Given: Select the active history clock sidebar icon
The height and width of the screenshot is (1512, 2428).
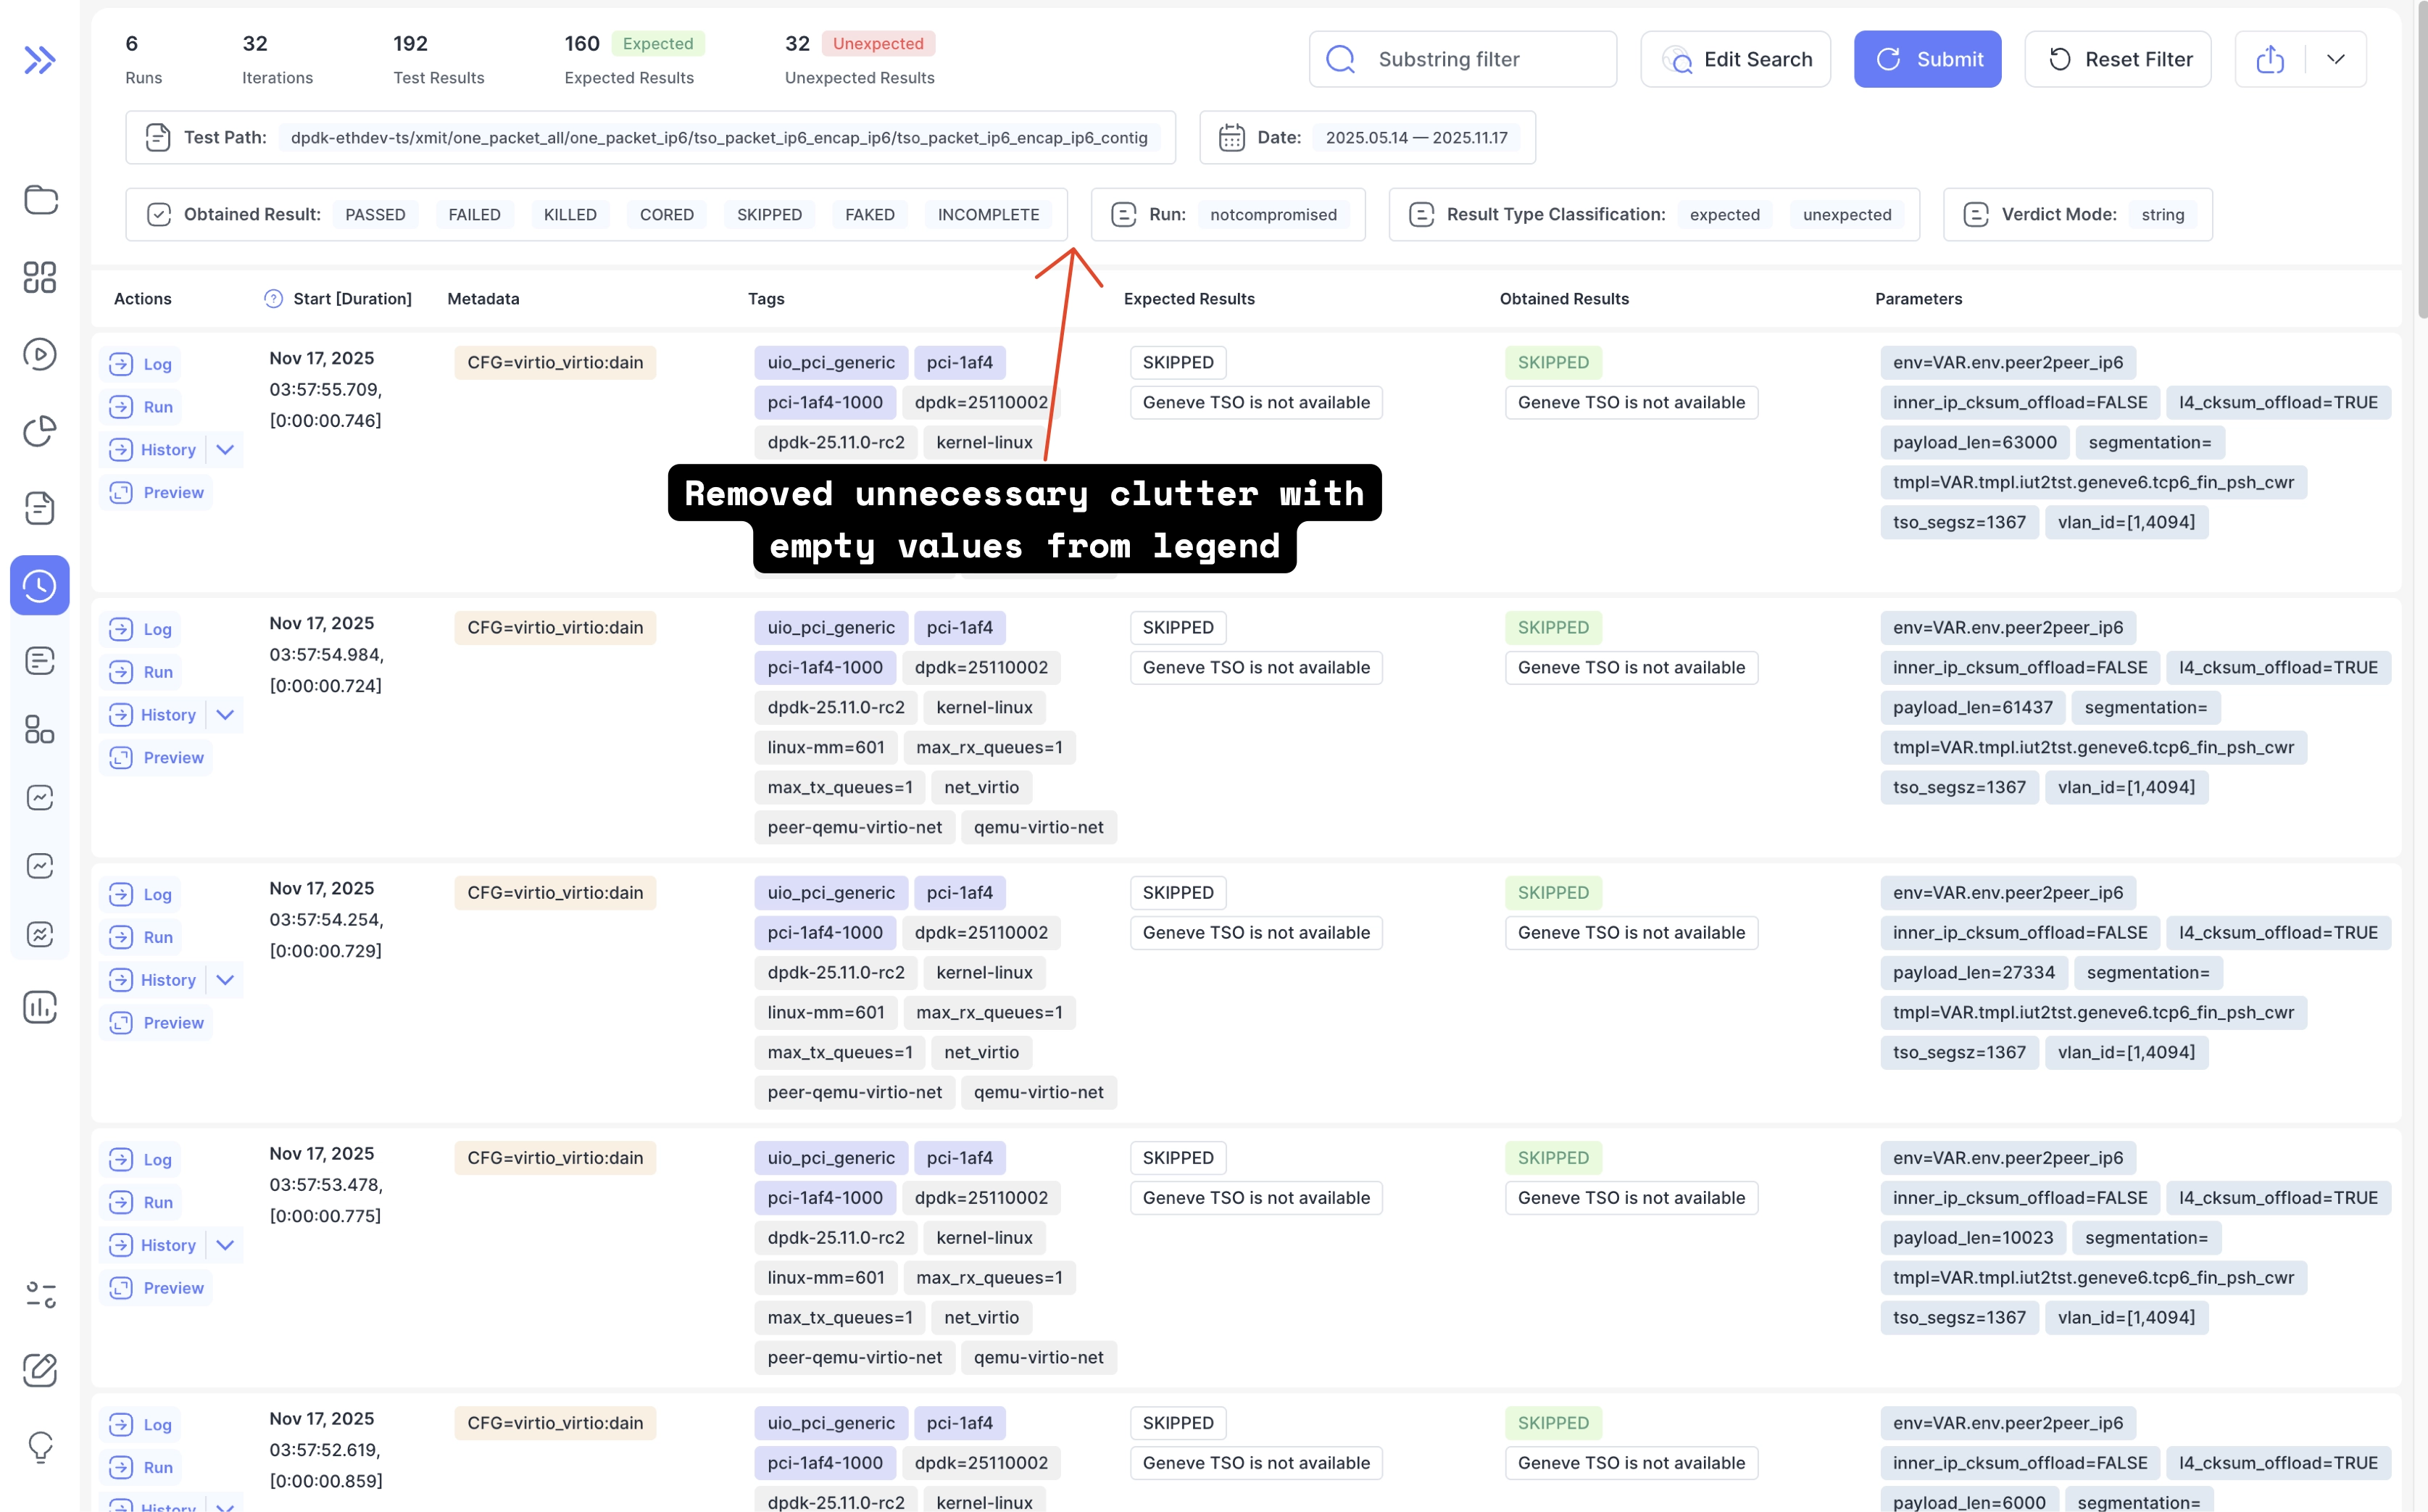Looking at the screenshot, I should click(x=40, y=585).
